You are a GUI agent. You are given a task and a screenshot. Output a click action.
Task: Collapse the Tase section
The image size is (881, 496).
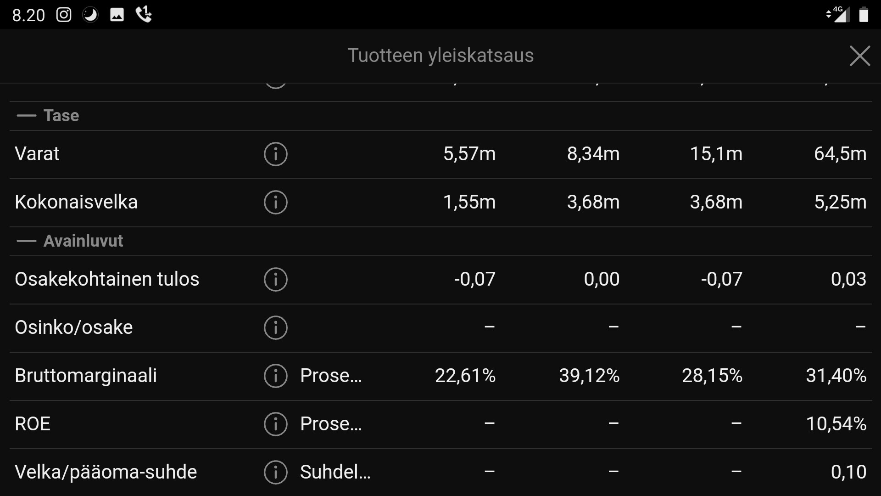[x=27, y=116]
